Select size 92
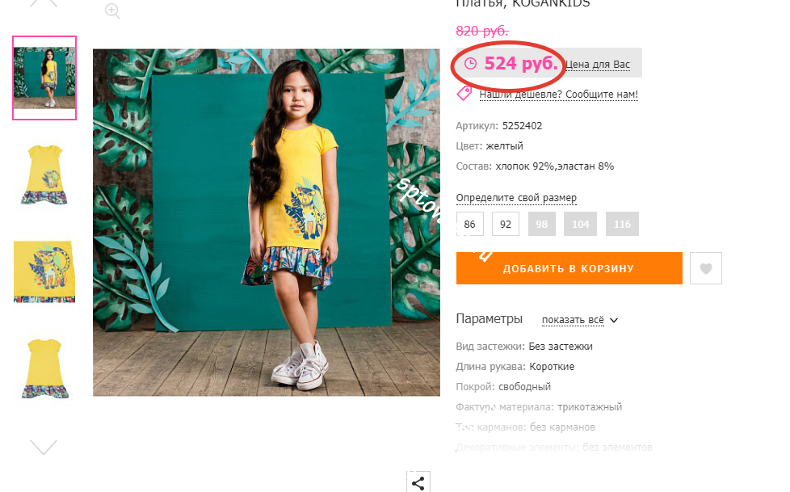 coord(506,224)
